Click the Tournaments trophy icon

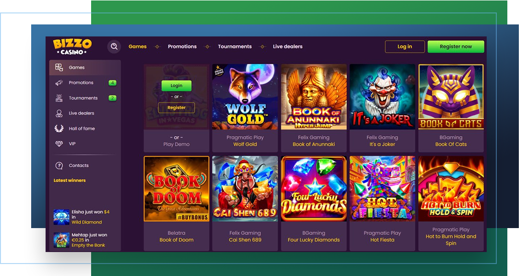click(59, 98)
